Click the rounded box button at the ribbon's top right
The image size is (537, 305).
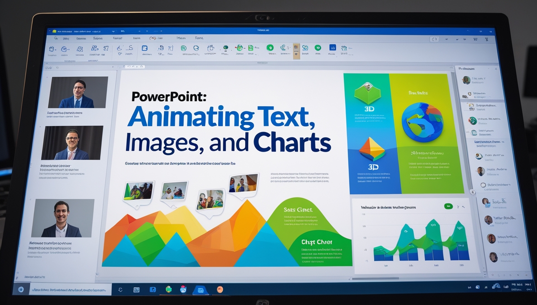[434, 39]
